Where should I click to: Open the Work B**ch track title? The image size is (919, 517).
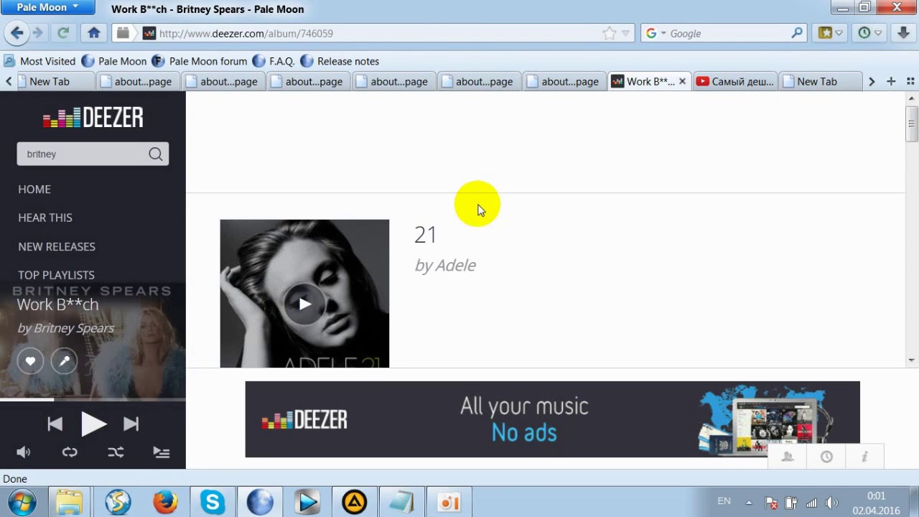click(x=57, y=304)
